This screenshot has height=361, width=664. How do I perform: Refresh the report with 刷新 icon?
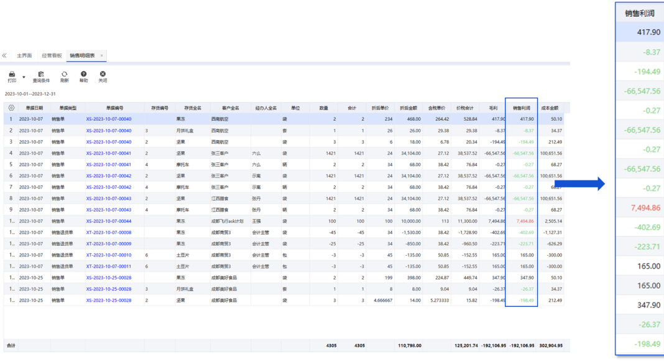64,74
